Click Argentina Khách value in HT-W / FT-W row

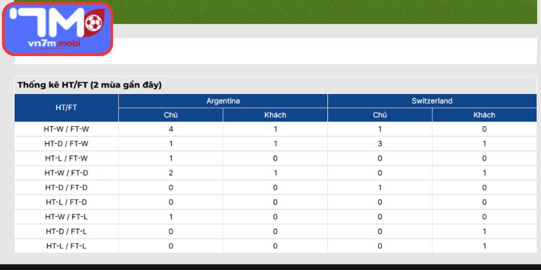coord(275,130)
